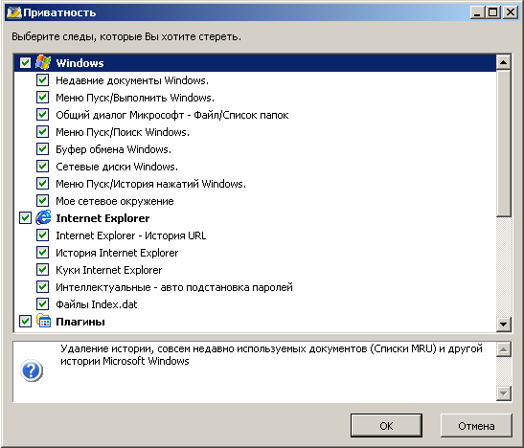Viewport: 524px width, 448px height.
Task: Click the Internet Explorer logo icon
Action: tap(43, 217)
